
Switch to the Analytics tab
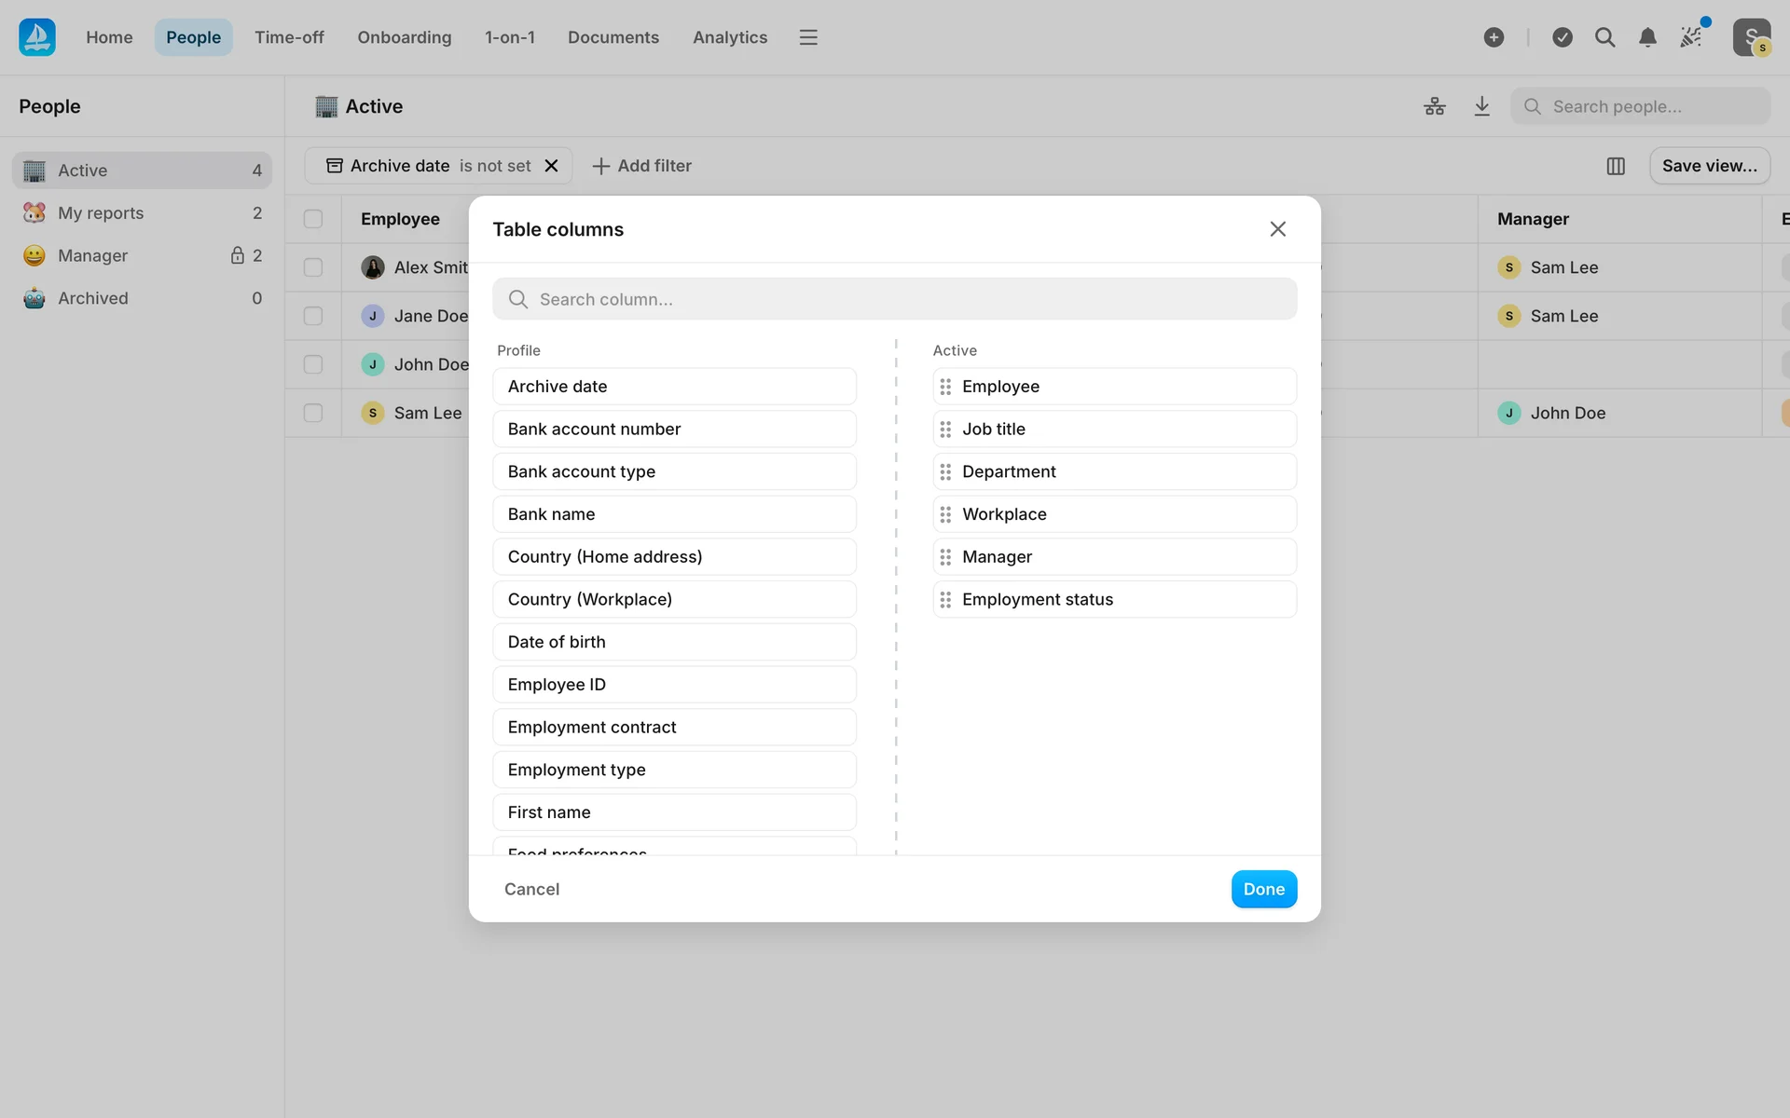tap(729, 37)
